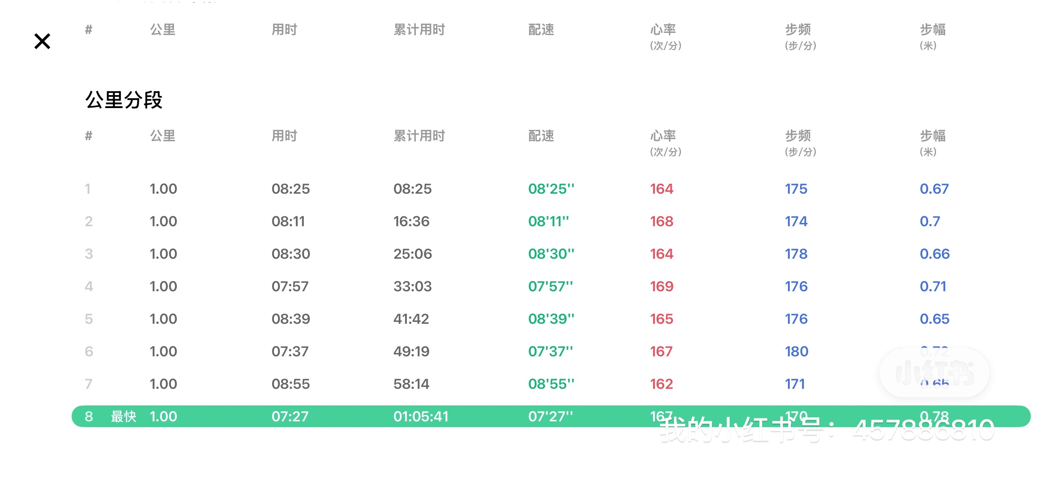Click the 180 cadence value
The width and height of the screenshot is (1037, 477).
[x=796, y=352]
